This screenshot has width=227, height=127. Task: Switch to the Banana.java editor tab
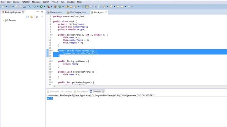pos(54,12)
